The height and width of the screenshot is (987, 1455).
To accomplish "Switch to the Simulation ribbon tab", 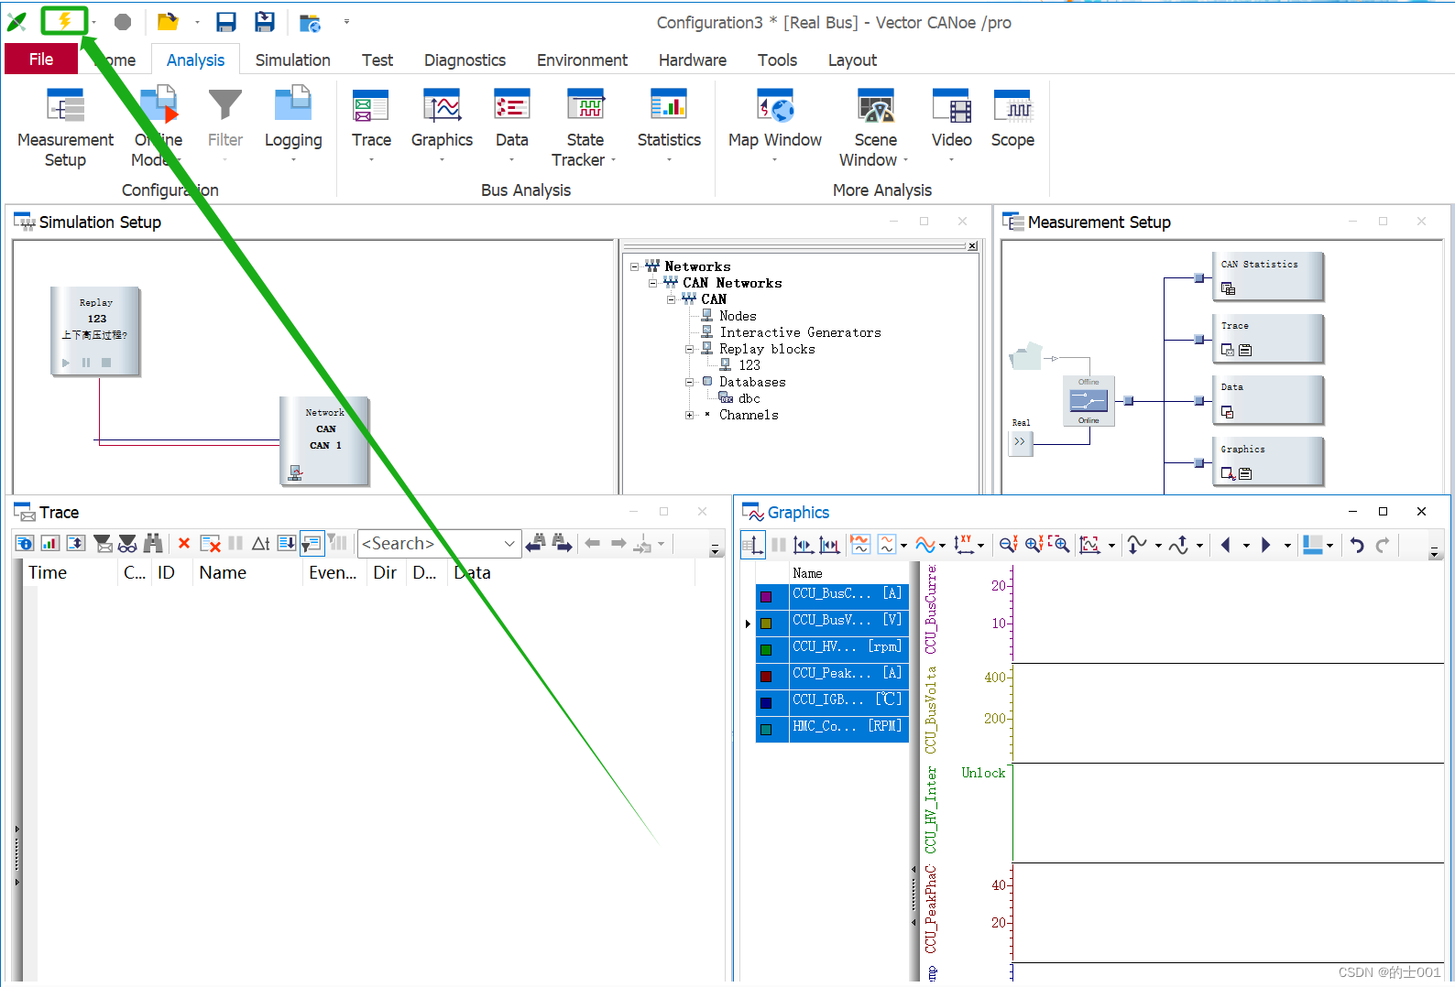I will (x=292, y=60).
